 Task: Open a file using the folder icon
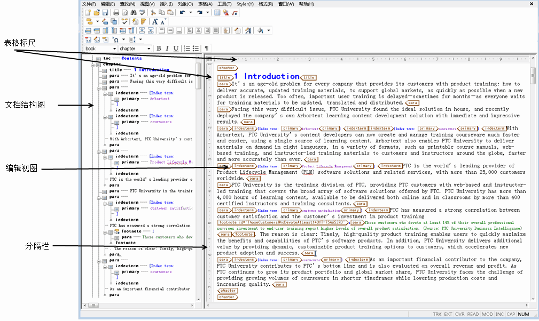97,12
